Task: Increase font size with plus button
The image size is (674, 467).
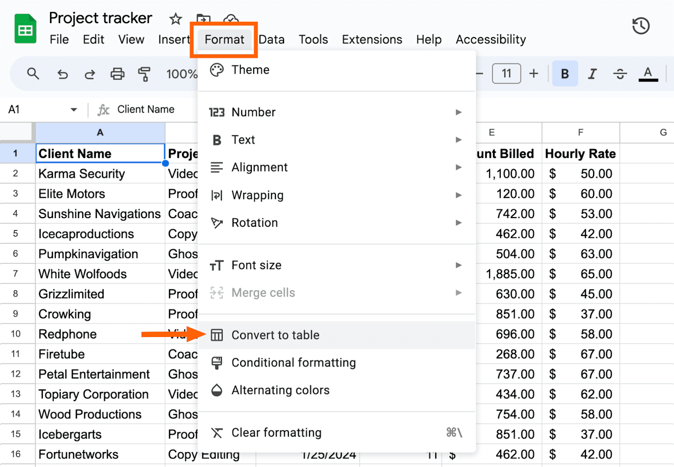Action: click(x=533, y=73)
